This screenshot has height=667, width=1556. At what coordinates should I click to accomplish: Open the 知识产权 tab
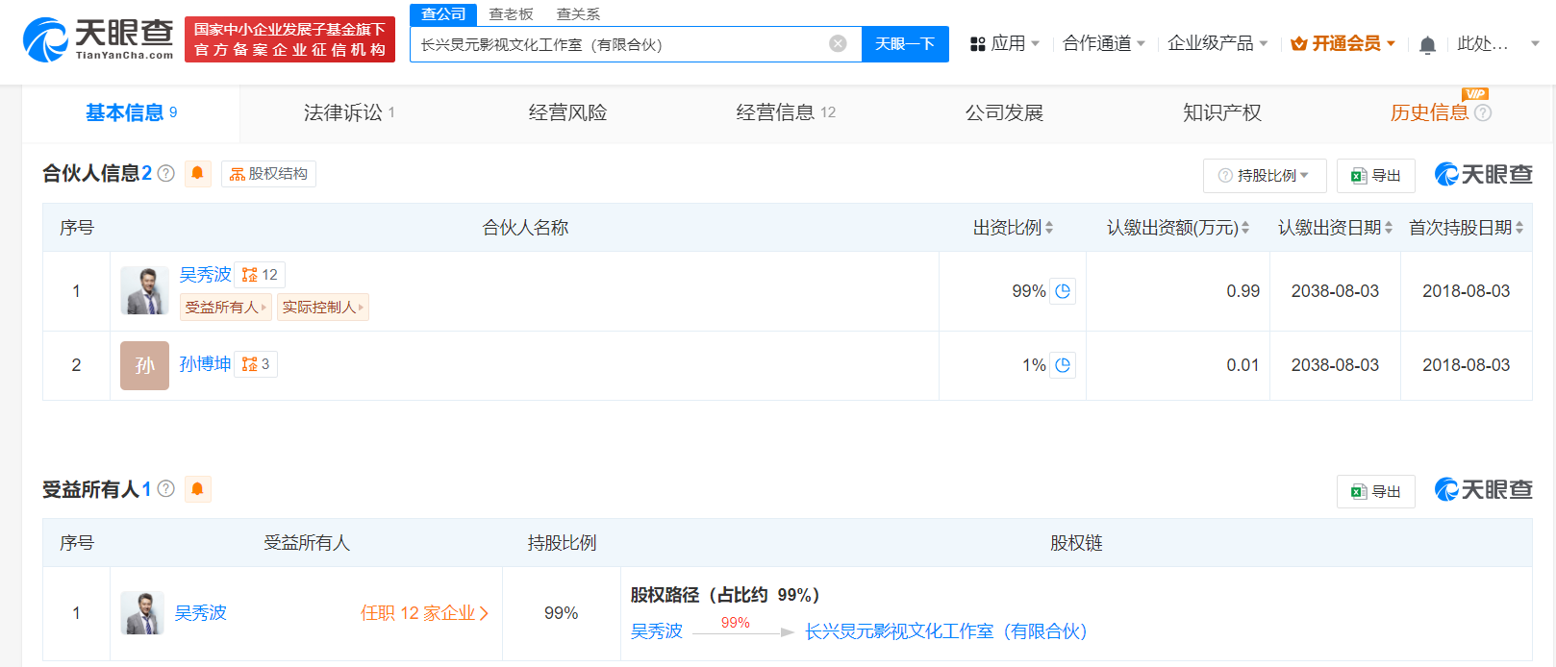click(1222, 113)
